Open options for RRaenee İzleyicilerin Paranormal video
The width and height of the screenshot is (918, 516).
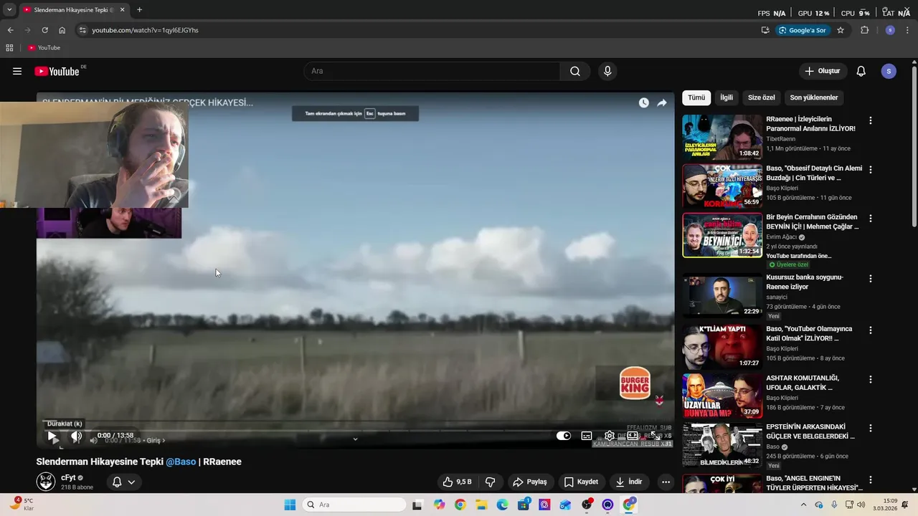[871, 120]
